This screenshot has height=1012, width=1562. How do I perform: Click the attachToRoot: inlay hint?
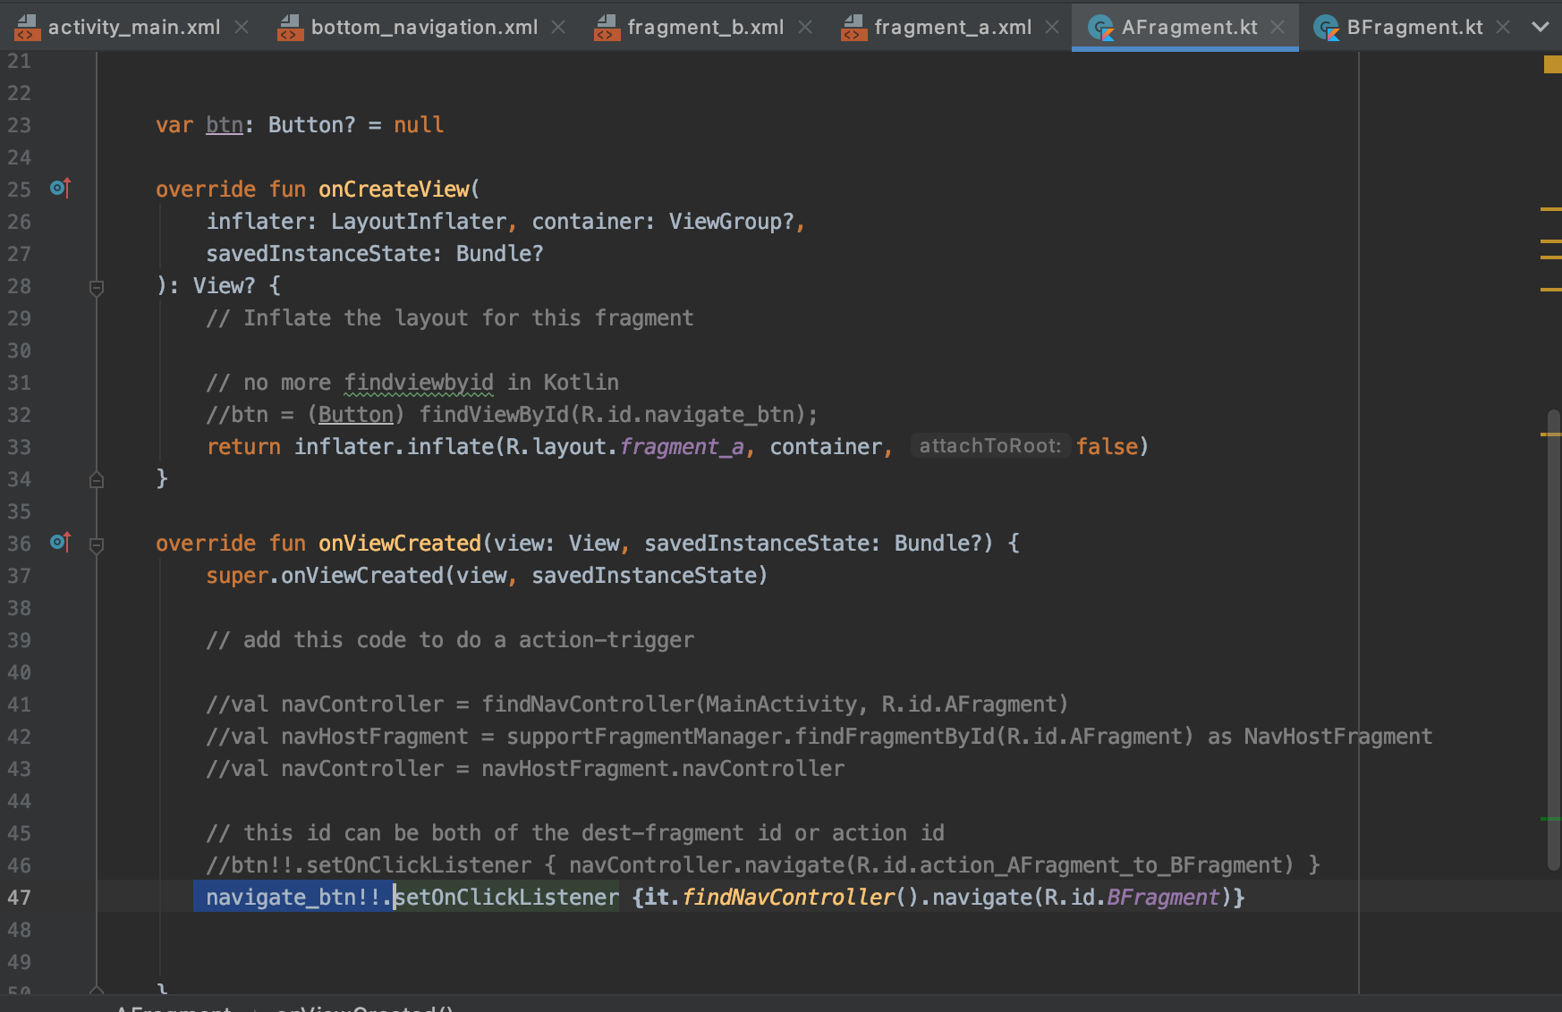pyautogui.click(x=990, y=445)
